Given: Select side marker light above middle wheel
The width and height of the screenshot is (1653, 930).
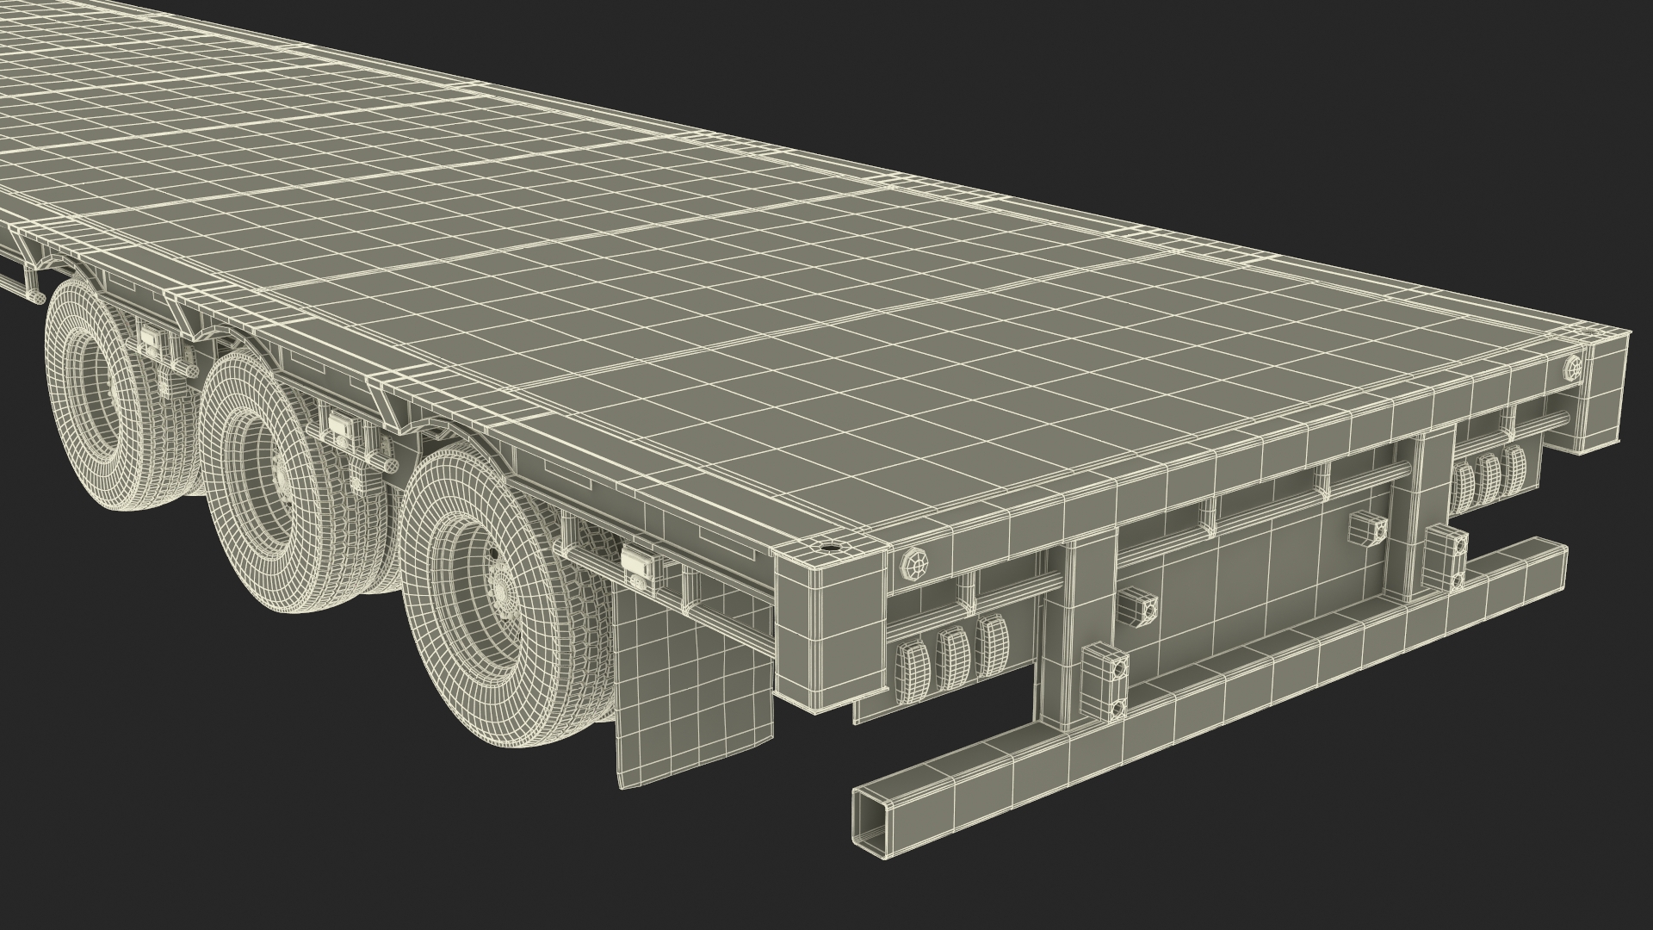Looking at the screenshot, I should pos(341,424).
